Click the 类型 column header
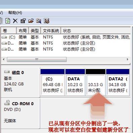The image size is (133, 133). (35, 30)
